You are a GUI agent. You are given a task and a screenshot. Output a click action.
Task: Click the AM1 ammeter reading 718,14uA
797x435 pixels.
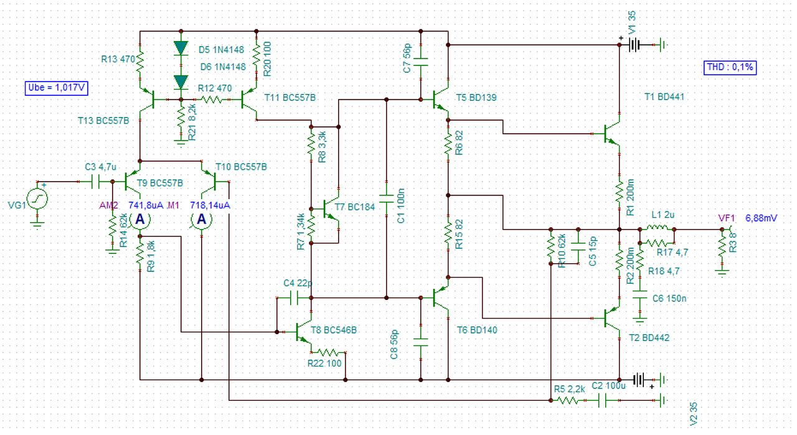click(x=210, y=204)
